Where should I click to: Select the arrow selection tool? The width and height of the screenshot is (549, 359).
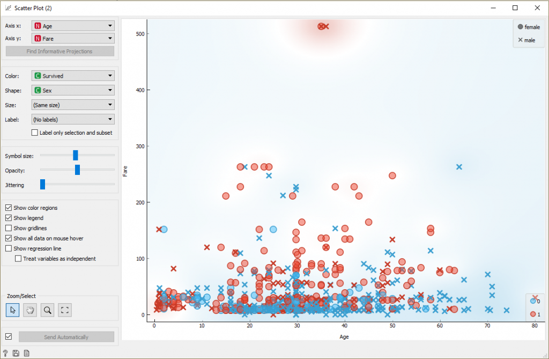[x=12, y=310]
